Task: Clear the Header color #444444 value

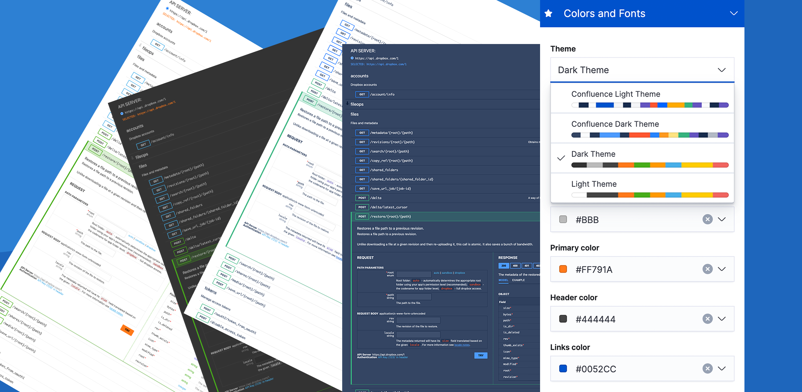Action: (x=707, y=319)
